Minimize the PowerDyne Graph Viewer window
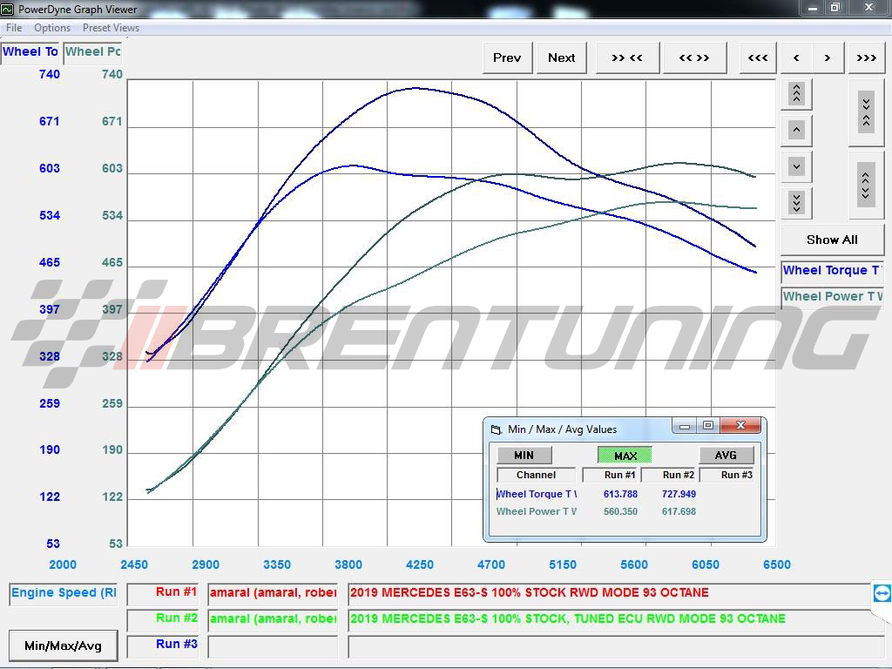This screenshot has height=669, width=892. tap(813, 8)
